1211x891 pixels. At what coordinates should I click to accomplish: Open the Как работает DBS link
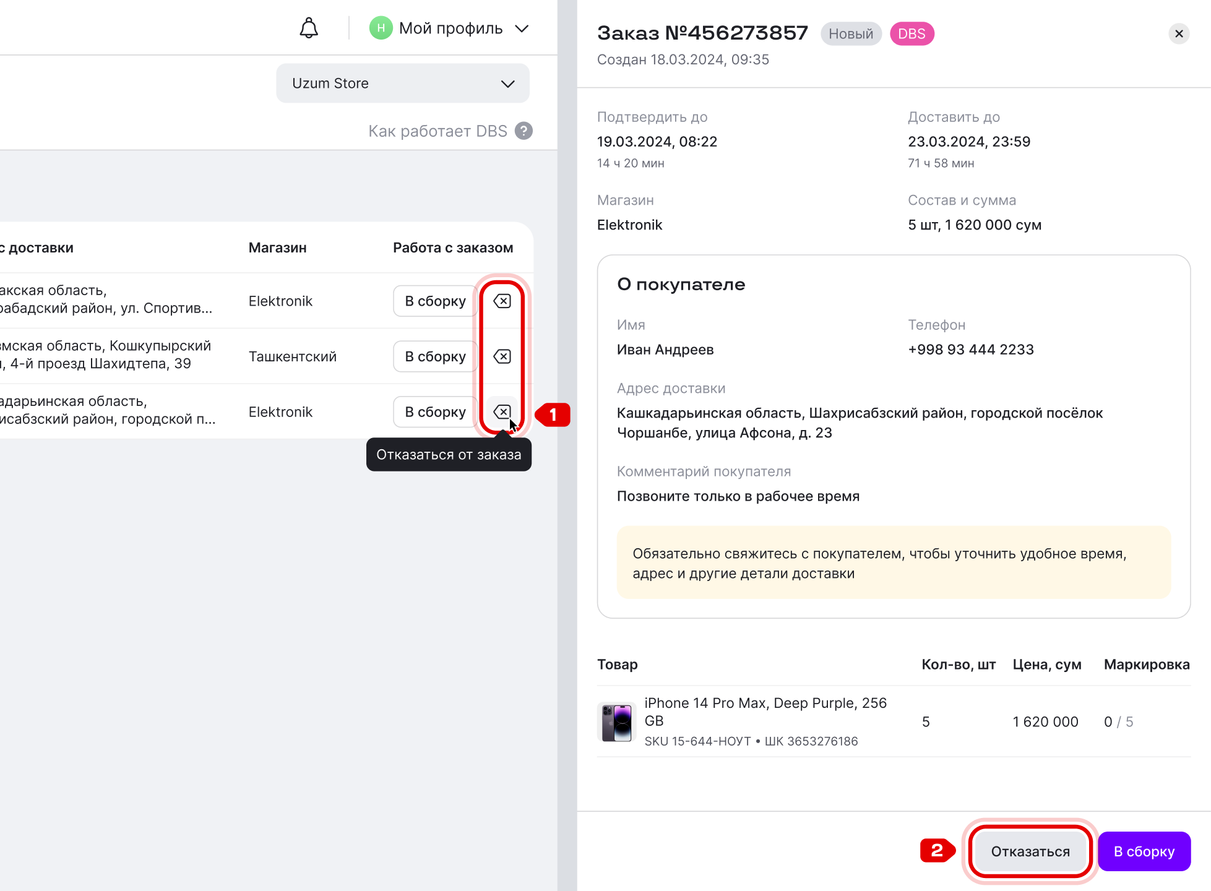pos(437,131)
